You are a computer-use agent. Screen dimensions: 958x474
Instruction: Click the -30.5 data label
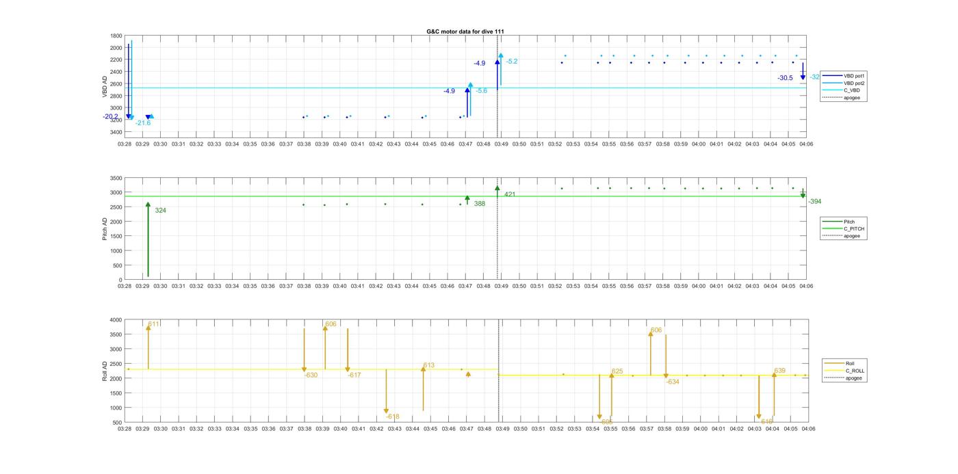coord(785,78)
